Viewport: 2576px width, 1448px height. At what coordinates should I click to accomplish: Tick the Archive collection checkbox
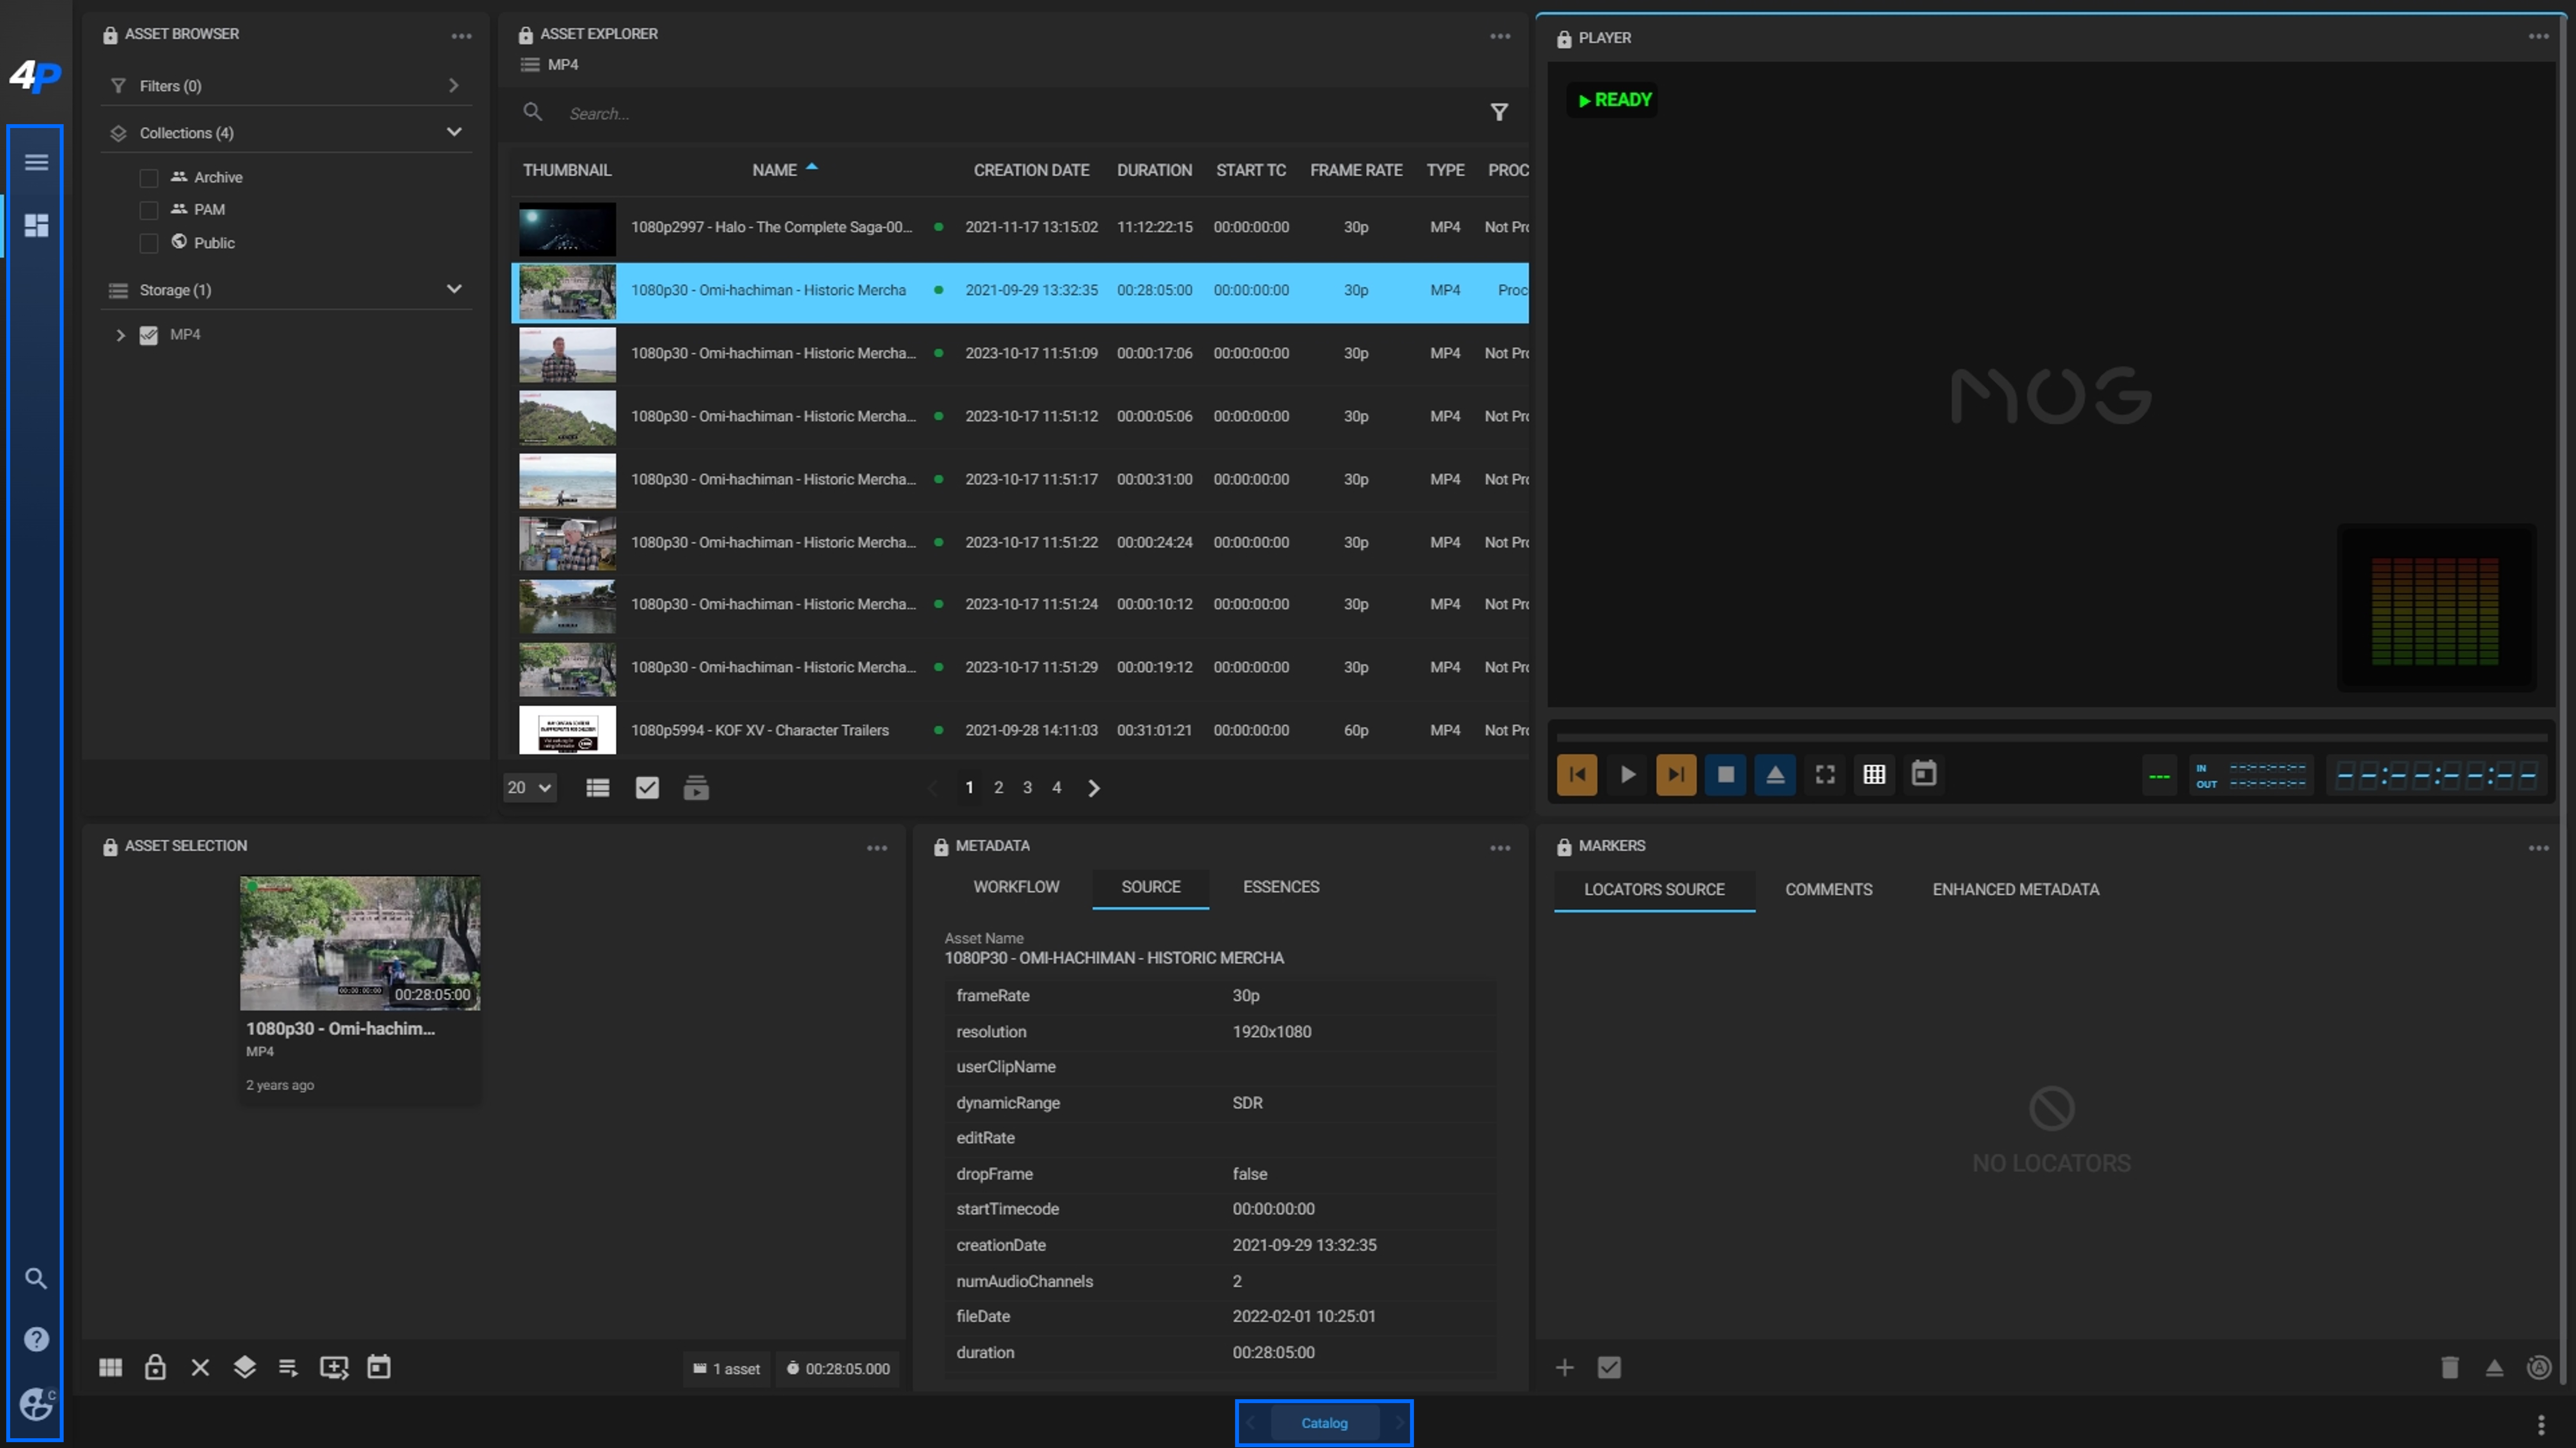pyautogui.click(x=149, y=178)
